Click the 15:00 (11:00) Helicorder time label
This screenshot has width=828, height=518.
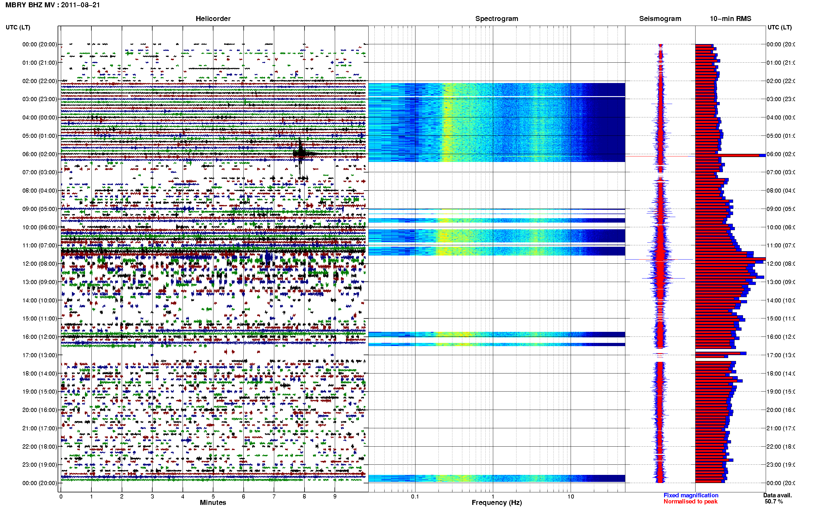point(40,319)
